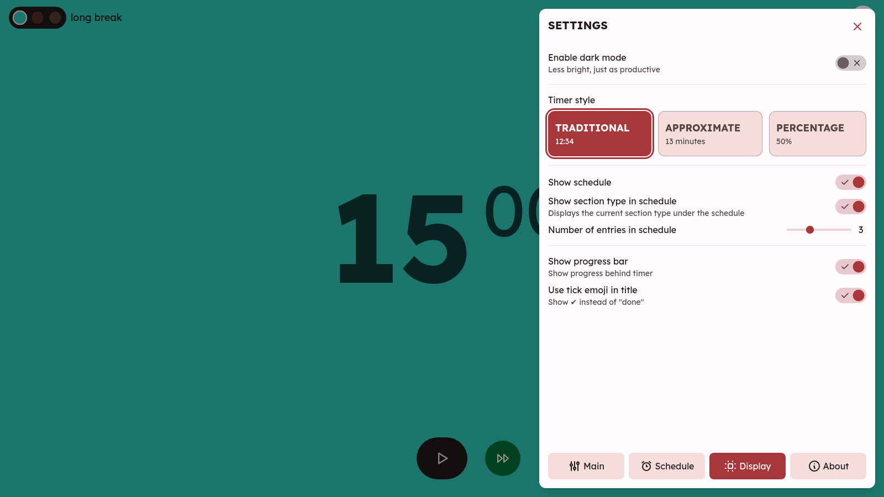Click 'Show progress behind timer' description
Image resolution: width=884 pixels, height=497 pixels.
pos(600,273)
